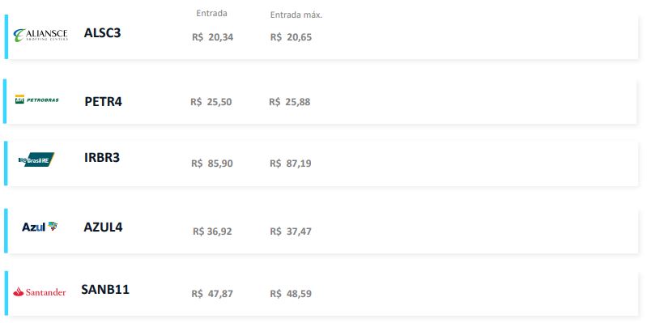Viewport: 647px width, 323px height.
Task: Click the Entrada máx. column header
Action: (x=296, y=15)
